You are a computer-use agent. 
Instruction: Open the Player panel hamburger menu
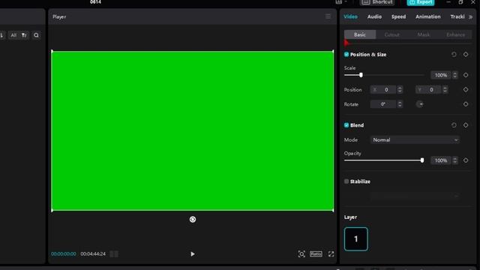[x=328, y=16]
